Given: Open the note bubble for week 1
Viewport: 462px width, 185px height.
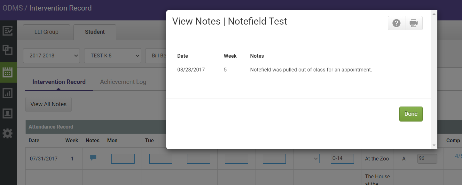Looking at the screenshot, I should [x=93, y=158].
